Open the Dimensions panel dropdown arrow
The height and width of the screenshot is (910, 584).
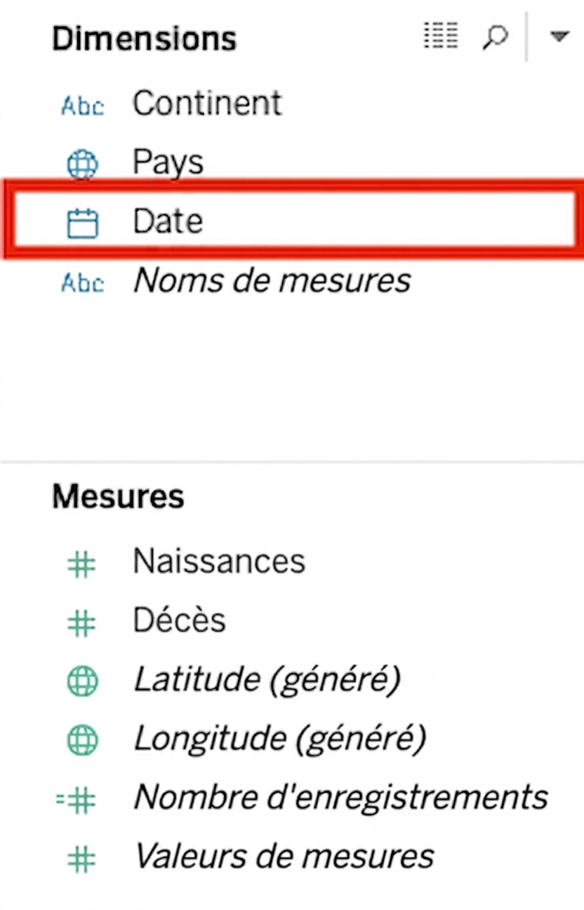(x=559, y=37)
